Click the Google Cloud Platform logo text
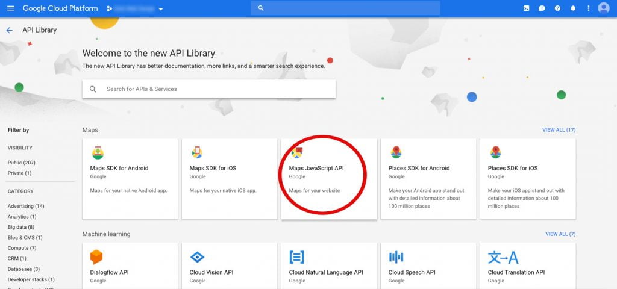 (60, 8)
